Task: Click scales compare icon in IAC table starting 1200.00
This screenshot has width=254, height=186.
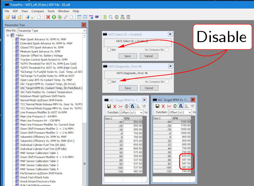Action: tap(175, 106)
